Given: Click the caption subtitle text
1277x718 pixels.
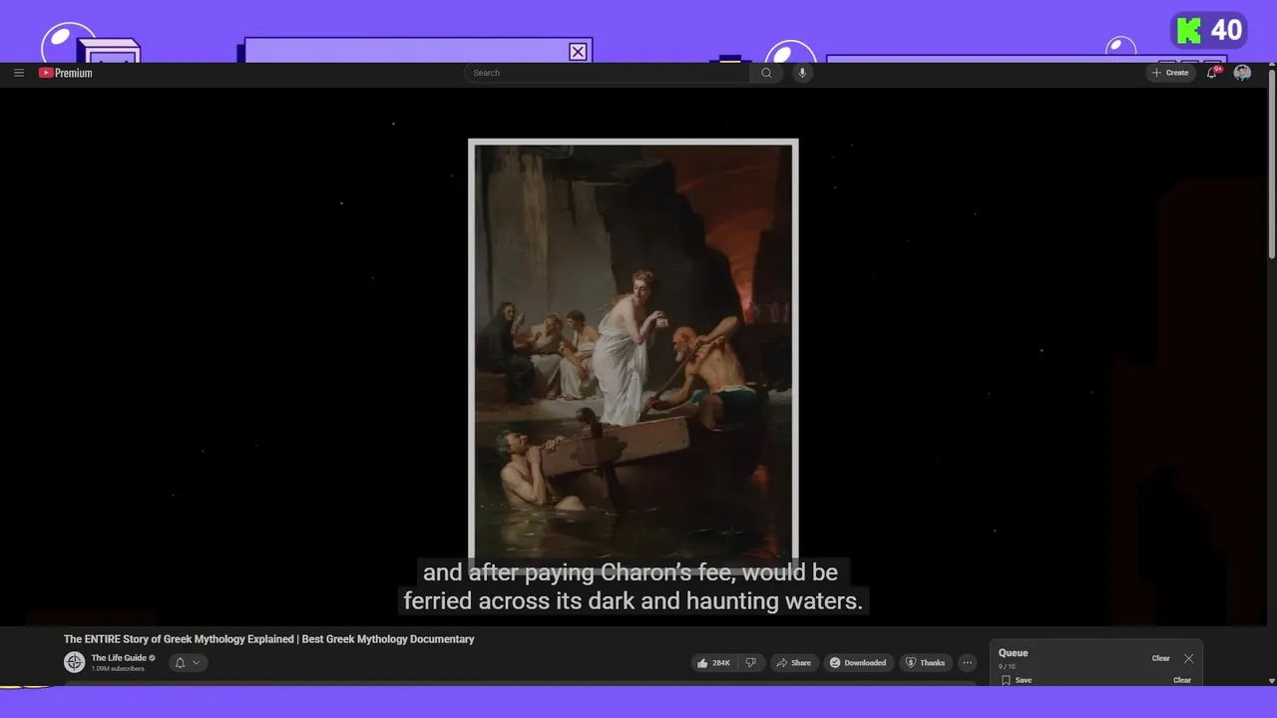Looking at the screenshot, I should [633, 587].
